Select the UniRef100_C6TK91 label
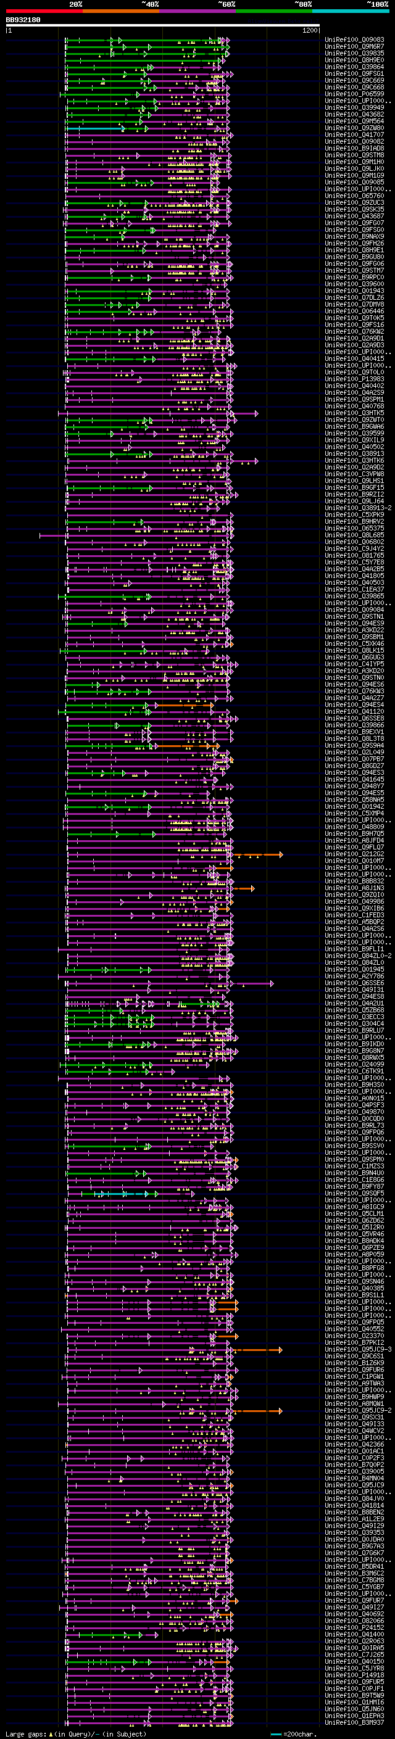The height and width of the screenshot is (1739, 395). [x=354, y=1072]
